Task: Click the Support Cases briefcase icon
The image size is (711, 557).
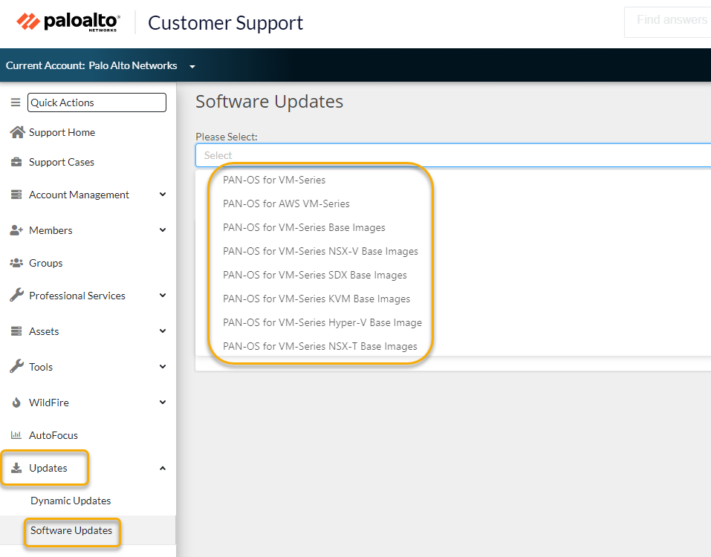Action: tap(16, 162)
